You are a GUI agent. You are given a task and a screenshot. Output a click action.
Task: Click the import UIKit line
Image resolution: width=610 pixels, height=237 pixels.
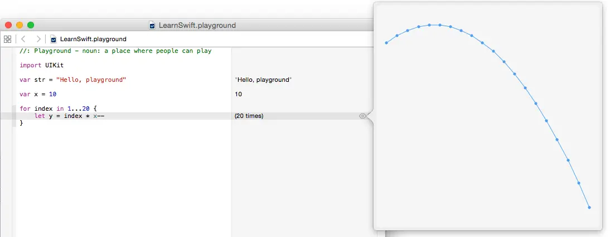[x=42, y=65]
